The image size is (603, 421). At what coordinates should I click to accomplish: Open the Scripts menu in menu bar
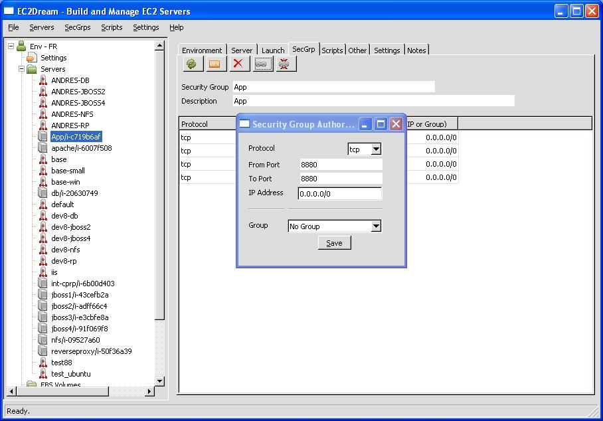[112, 27]
